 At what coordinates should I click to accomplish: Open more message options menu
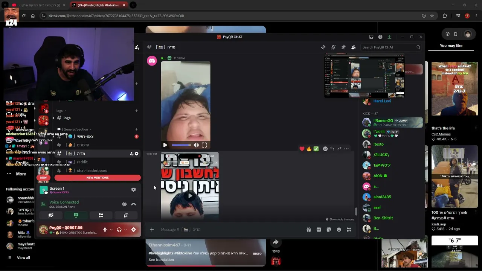coord(346,149)
